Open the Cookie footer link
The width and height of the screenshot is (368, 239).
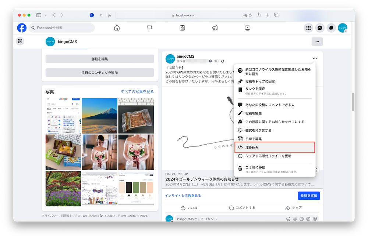tap(110, 216)
